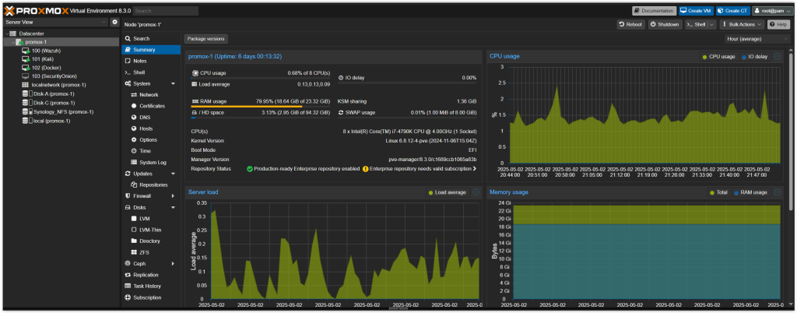Collapse the System menu section
797x313 pixels.
tap(173, 84)
